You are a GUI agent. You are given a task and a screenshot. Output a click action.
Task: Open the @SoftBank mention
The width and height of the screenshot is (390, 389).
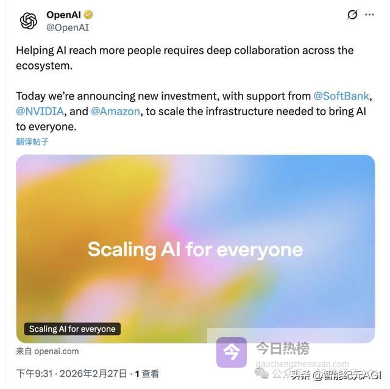point(341,96)
